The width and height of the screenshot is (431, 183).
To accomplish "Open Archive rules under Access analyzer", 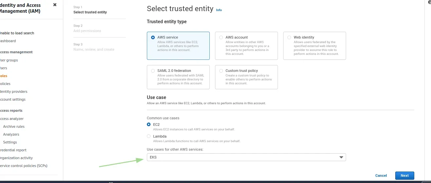I will pos(14,126).
